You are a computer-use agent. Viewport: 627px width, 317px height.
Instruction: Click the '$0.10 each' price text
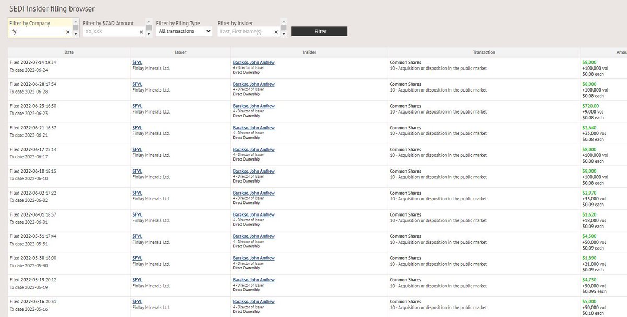pos(593,313)
